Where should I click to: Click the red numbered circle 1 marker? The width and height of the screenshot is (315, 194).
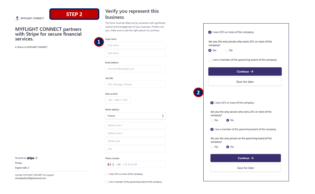pos(99,42)
